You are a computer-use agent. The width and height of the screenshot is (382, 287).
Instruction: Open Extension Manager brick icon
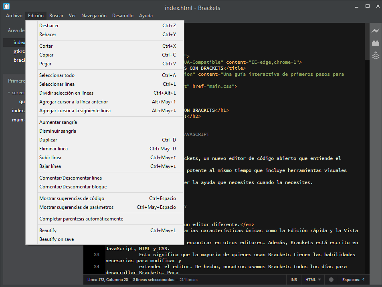point(376,43)
